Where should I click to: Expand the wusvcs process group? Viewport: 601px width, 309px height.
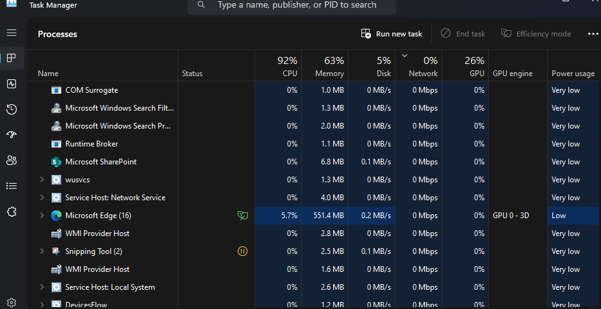[x=42, y=180]
